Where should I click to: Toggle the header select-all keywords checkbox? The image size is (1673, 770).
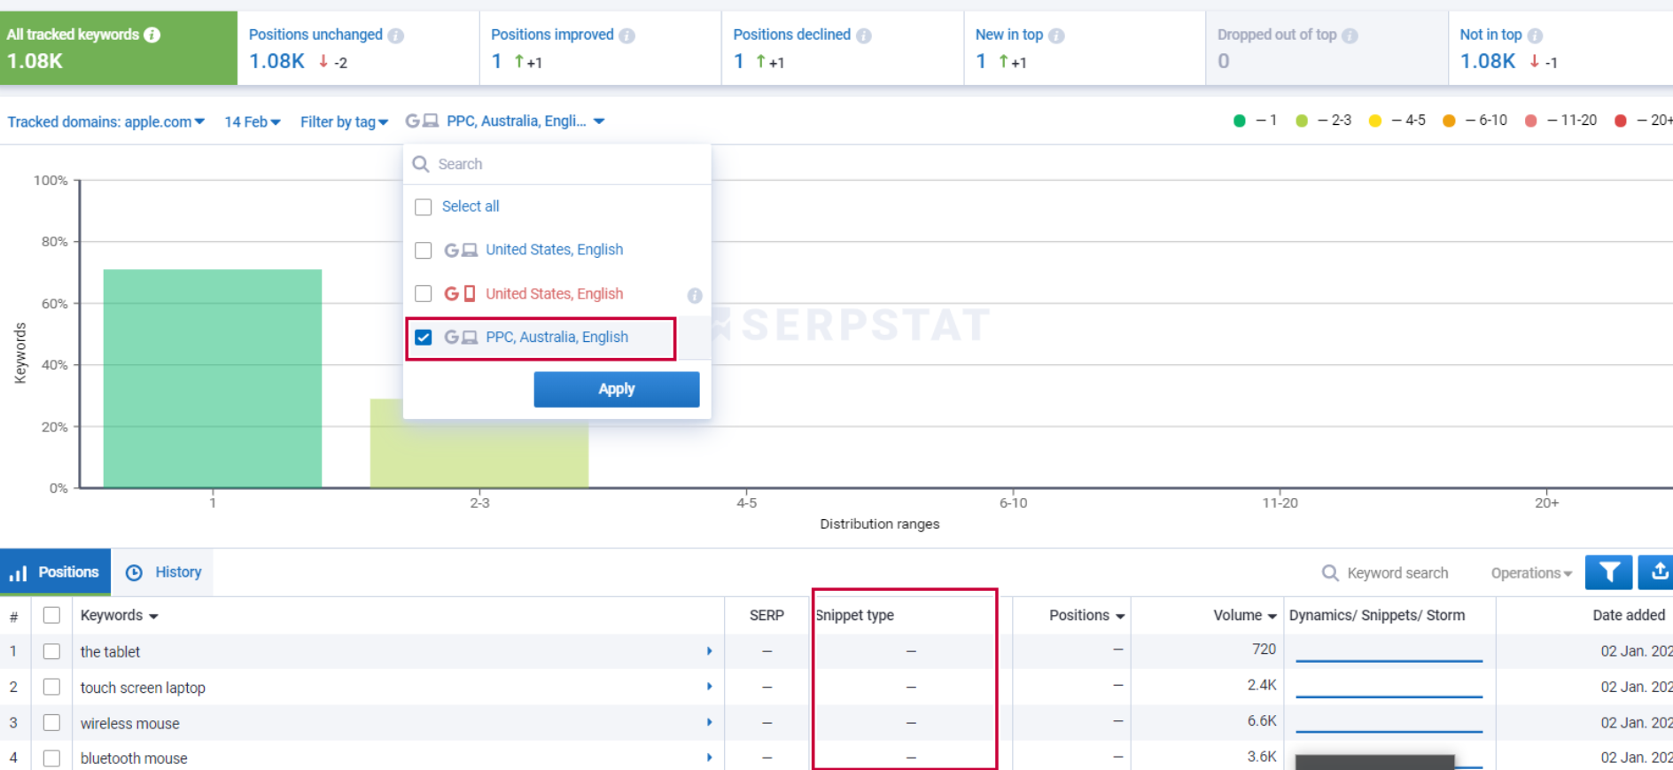[52, 615]
